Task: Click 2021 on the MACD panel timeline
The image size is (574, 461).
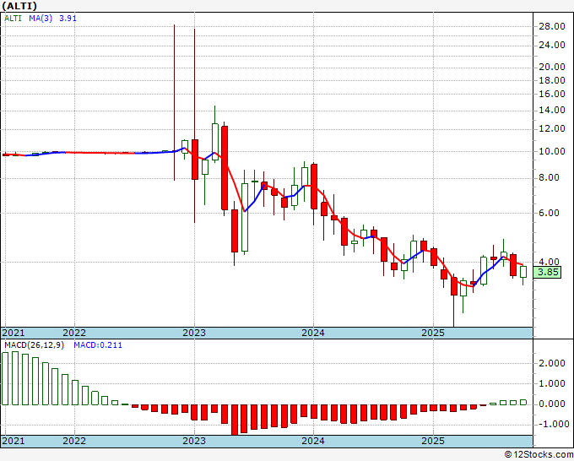Action: click(x=14, y=441)
